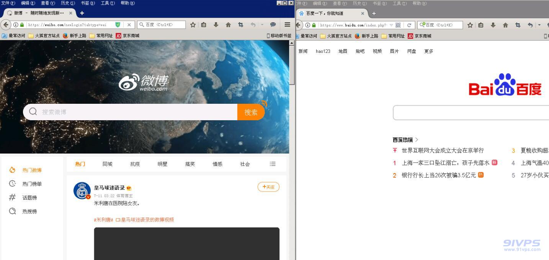Expand 百度热搜 with the chevron

coord(417,140)
